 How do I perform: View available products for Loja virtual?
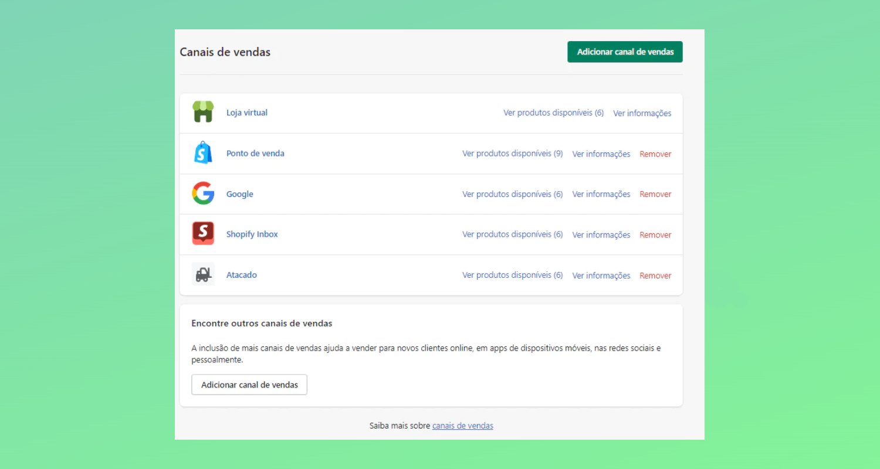[x=553, y=113]
